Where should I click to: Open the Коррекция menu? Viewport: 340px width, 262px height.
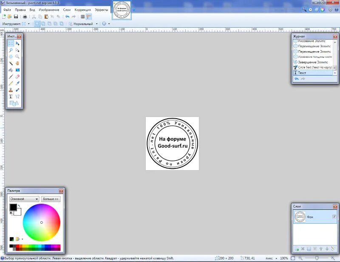[82, 10]
